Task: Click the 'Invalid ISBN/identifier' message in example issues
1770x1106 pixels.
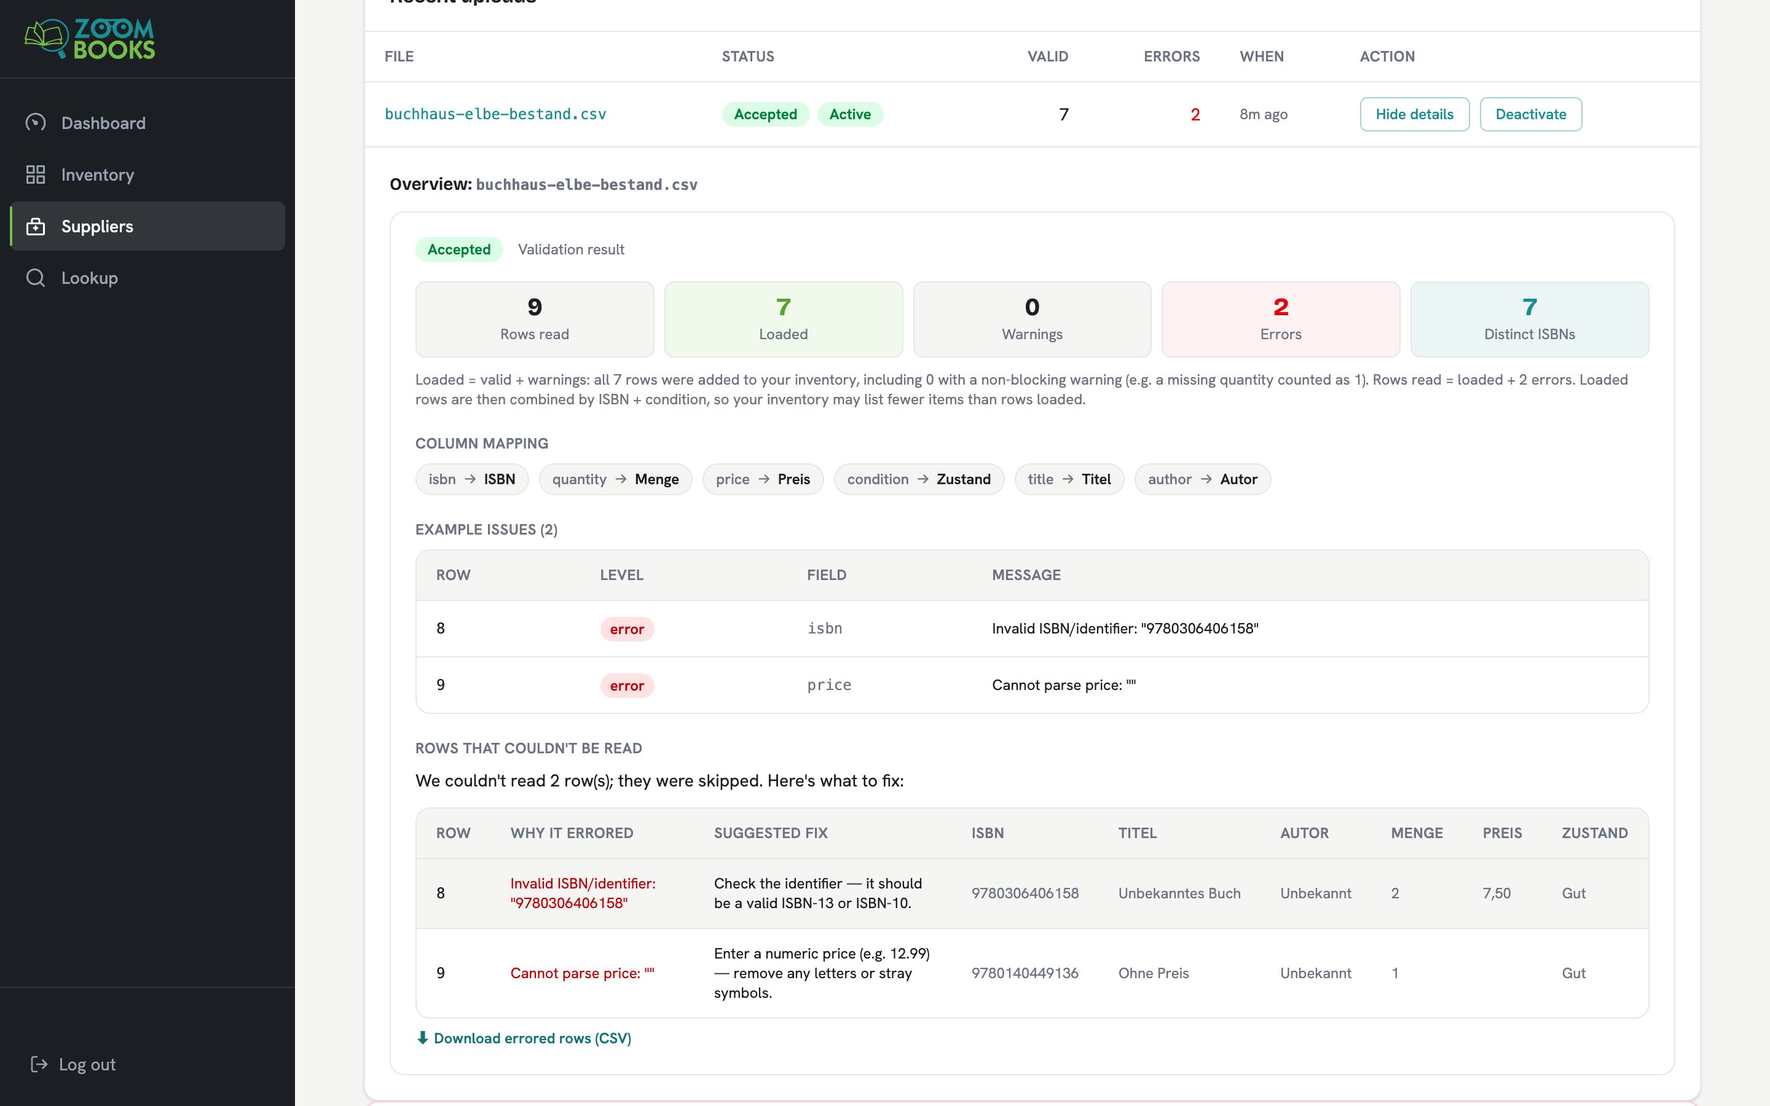Action: 1125,629
